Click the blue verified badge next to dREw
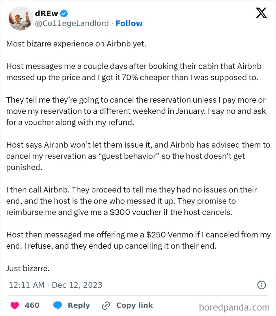The width and height of the screenshot is (276, 316). click(x=63, y=13)
